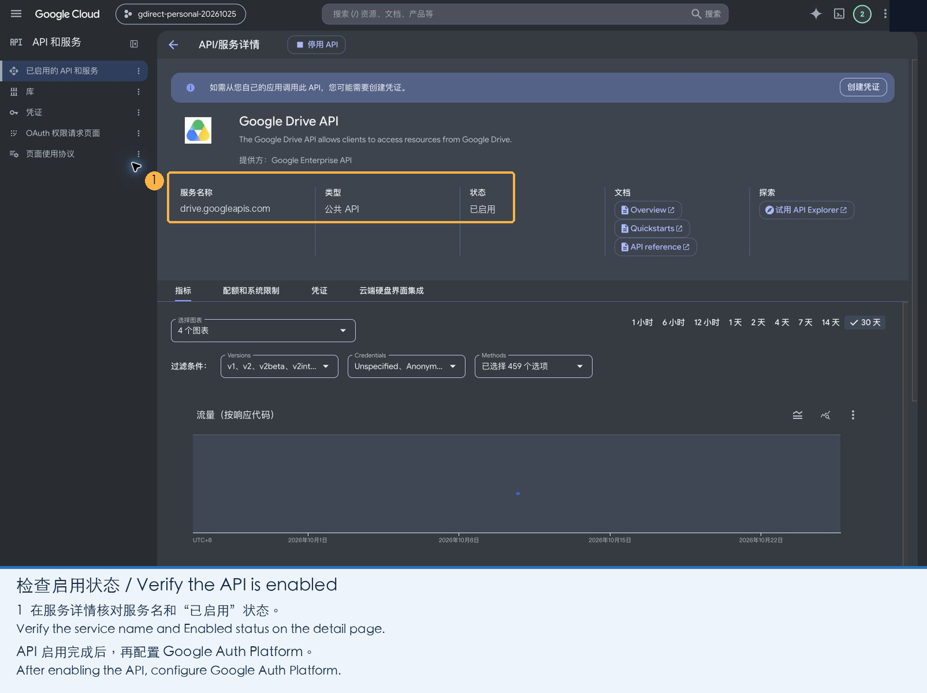Open OAuth 权限请求页面 in sidebar
The width and height of the screenshot is (927, 693).
click(74, 133)
